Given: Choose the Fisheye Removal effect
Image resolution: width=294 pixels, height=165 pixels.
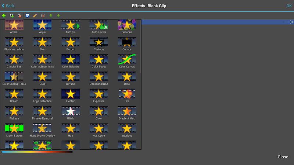Looking at the screenshot, I should tap(42, 113).
